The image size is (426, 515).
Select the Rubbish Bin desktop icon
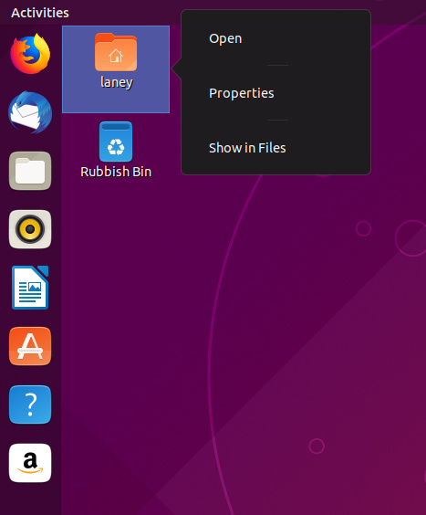pos(116,142)
